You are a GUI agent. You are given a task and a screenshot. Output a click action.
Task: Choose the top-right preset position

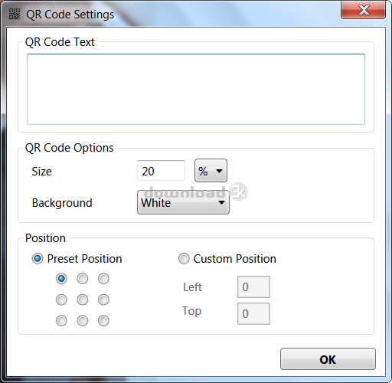[103, 279]
